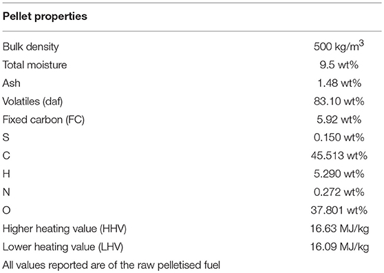This screenshot has height=273, width=384.
Task: Click the 83.10 wt% volatiles value
Action: click(x=339, y=101)
